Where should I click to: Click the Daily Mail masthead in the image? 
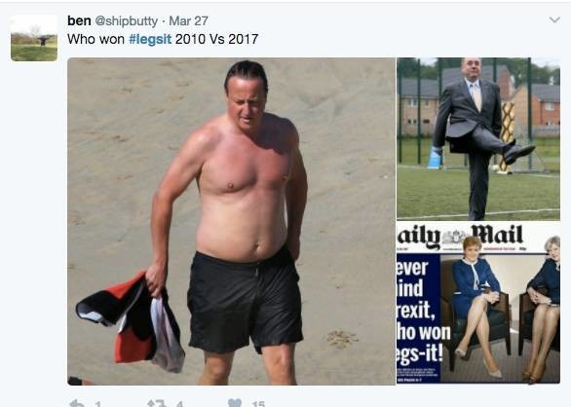461,237
